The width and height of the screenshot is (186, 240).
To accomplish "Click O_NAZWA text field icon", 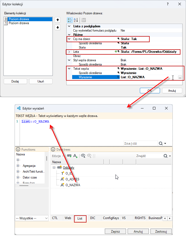I will pos(62,185).
